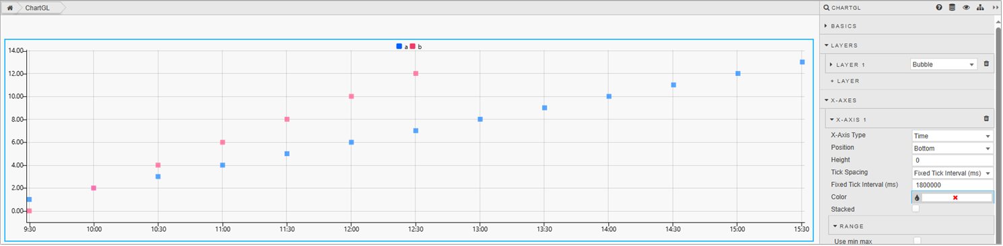
Task: Enable the Use min max checkbox
Action: coord(917,241)
